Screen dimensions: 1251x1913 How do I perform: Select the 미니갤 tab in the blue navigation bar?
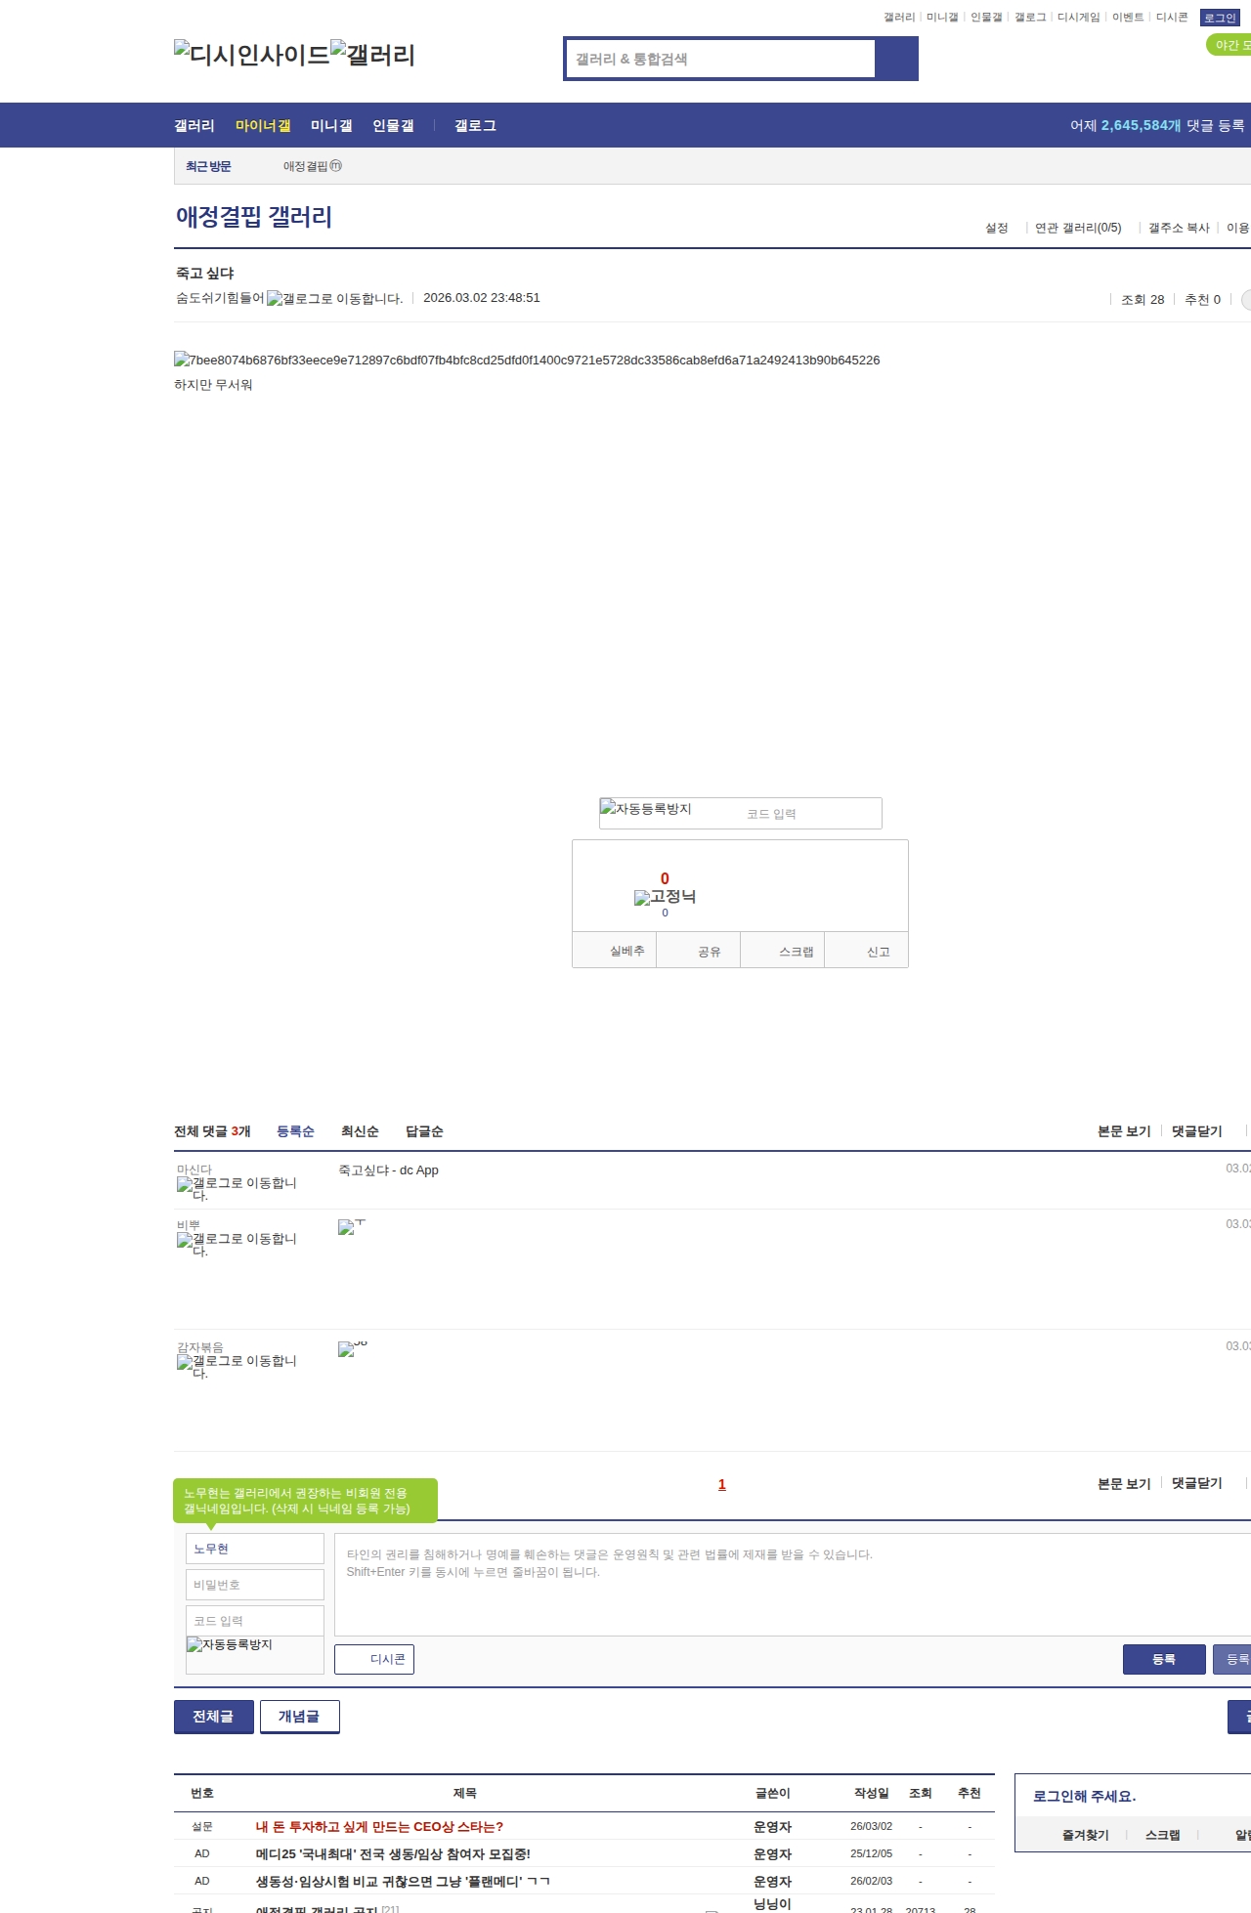pos(331,126)
